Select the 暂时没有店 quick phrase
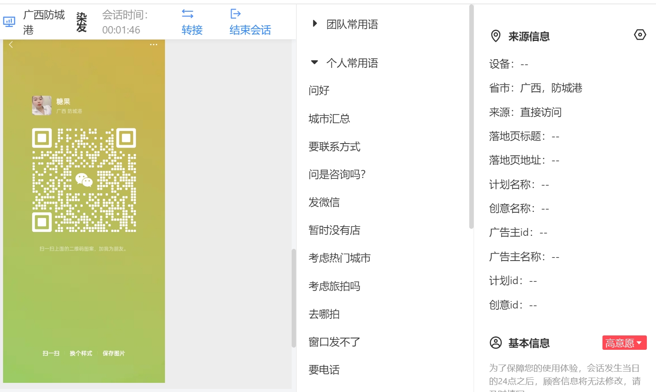656x392 pixels. coord(334,230)
